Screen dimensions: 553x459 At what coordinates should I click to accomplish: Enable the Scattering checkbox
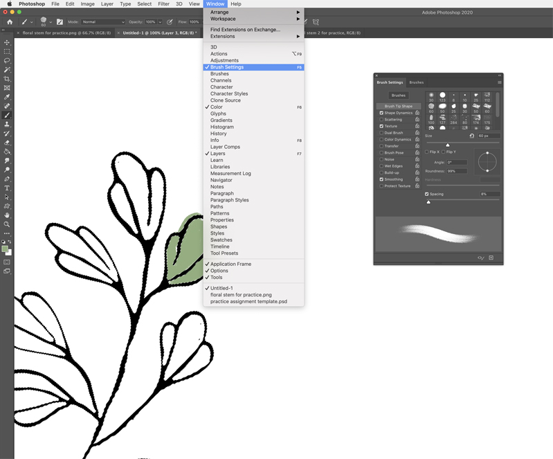coord(381,120)
